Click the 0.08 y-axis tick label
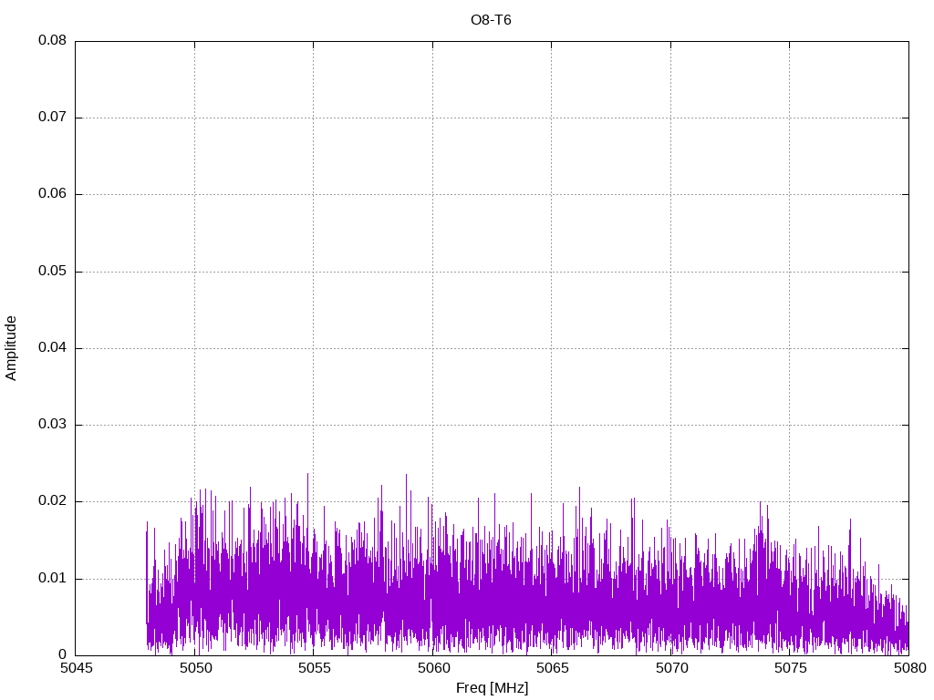This screenshot has height=700, width=934. tap(52, 41)
